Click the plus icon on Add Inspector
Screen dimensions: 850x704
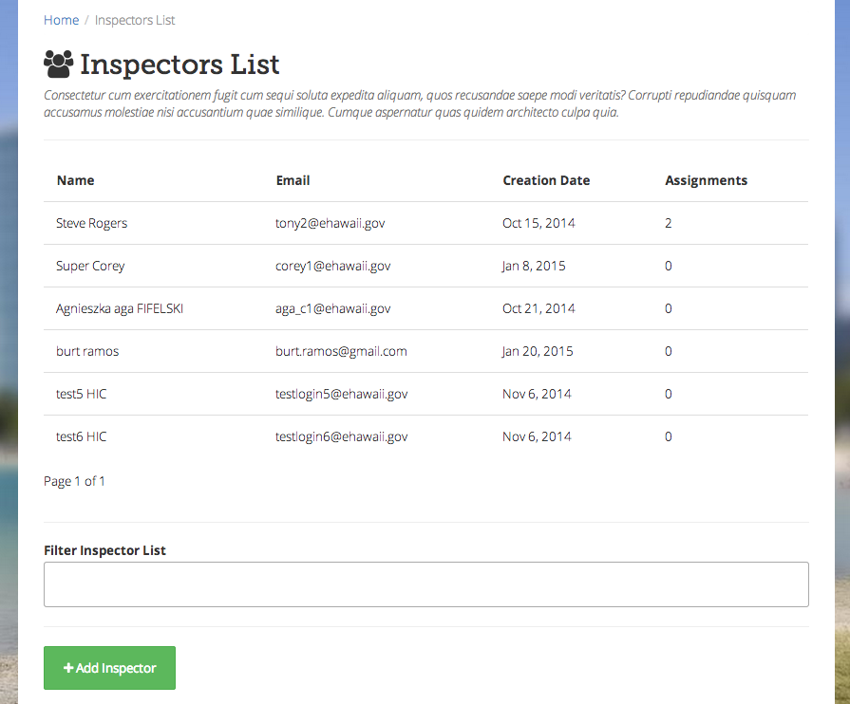68,668
